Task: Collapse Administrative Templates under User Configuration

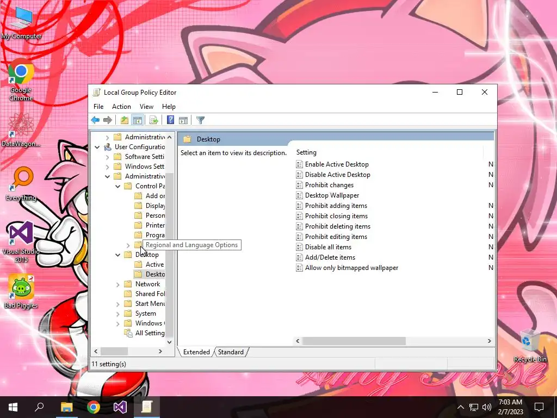Action: [x=107, y=176]
